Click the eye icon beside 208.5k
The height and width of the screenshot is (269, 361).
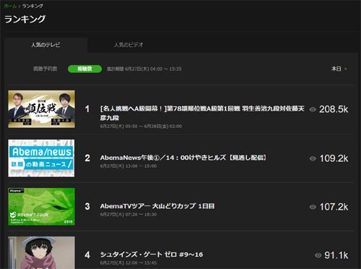[313, 109]
